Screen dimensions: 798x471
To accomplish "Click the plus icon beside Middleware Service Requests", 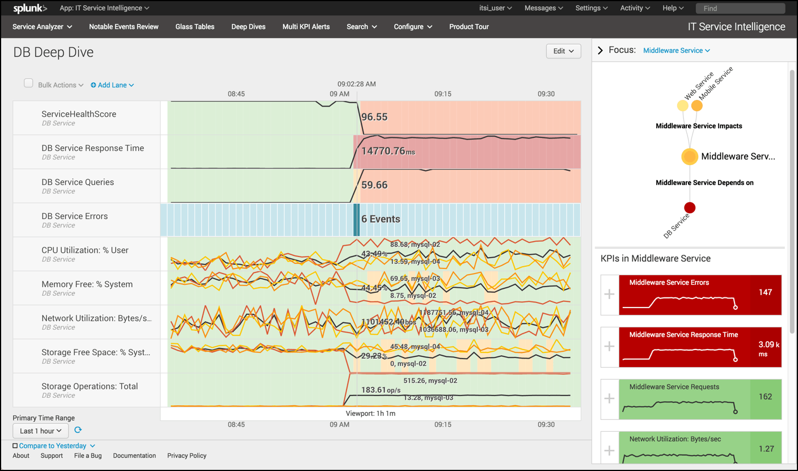I will [x=609, y=398].
